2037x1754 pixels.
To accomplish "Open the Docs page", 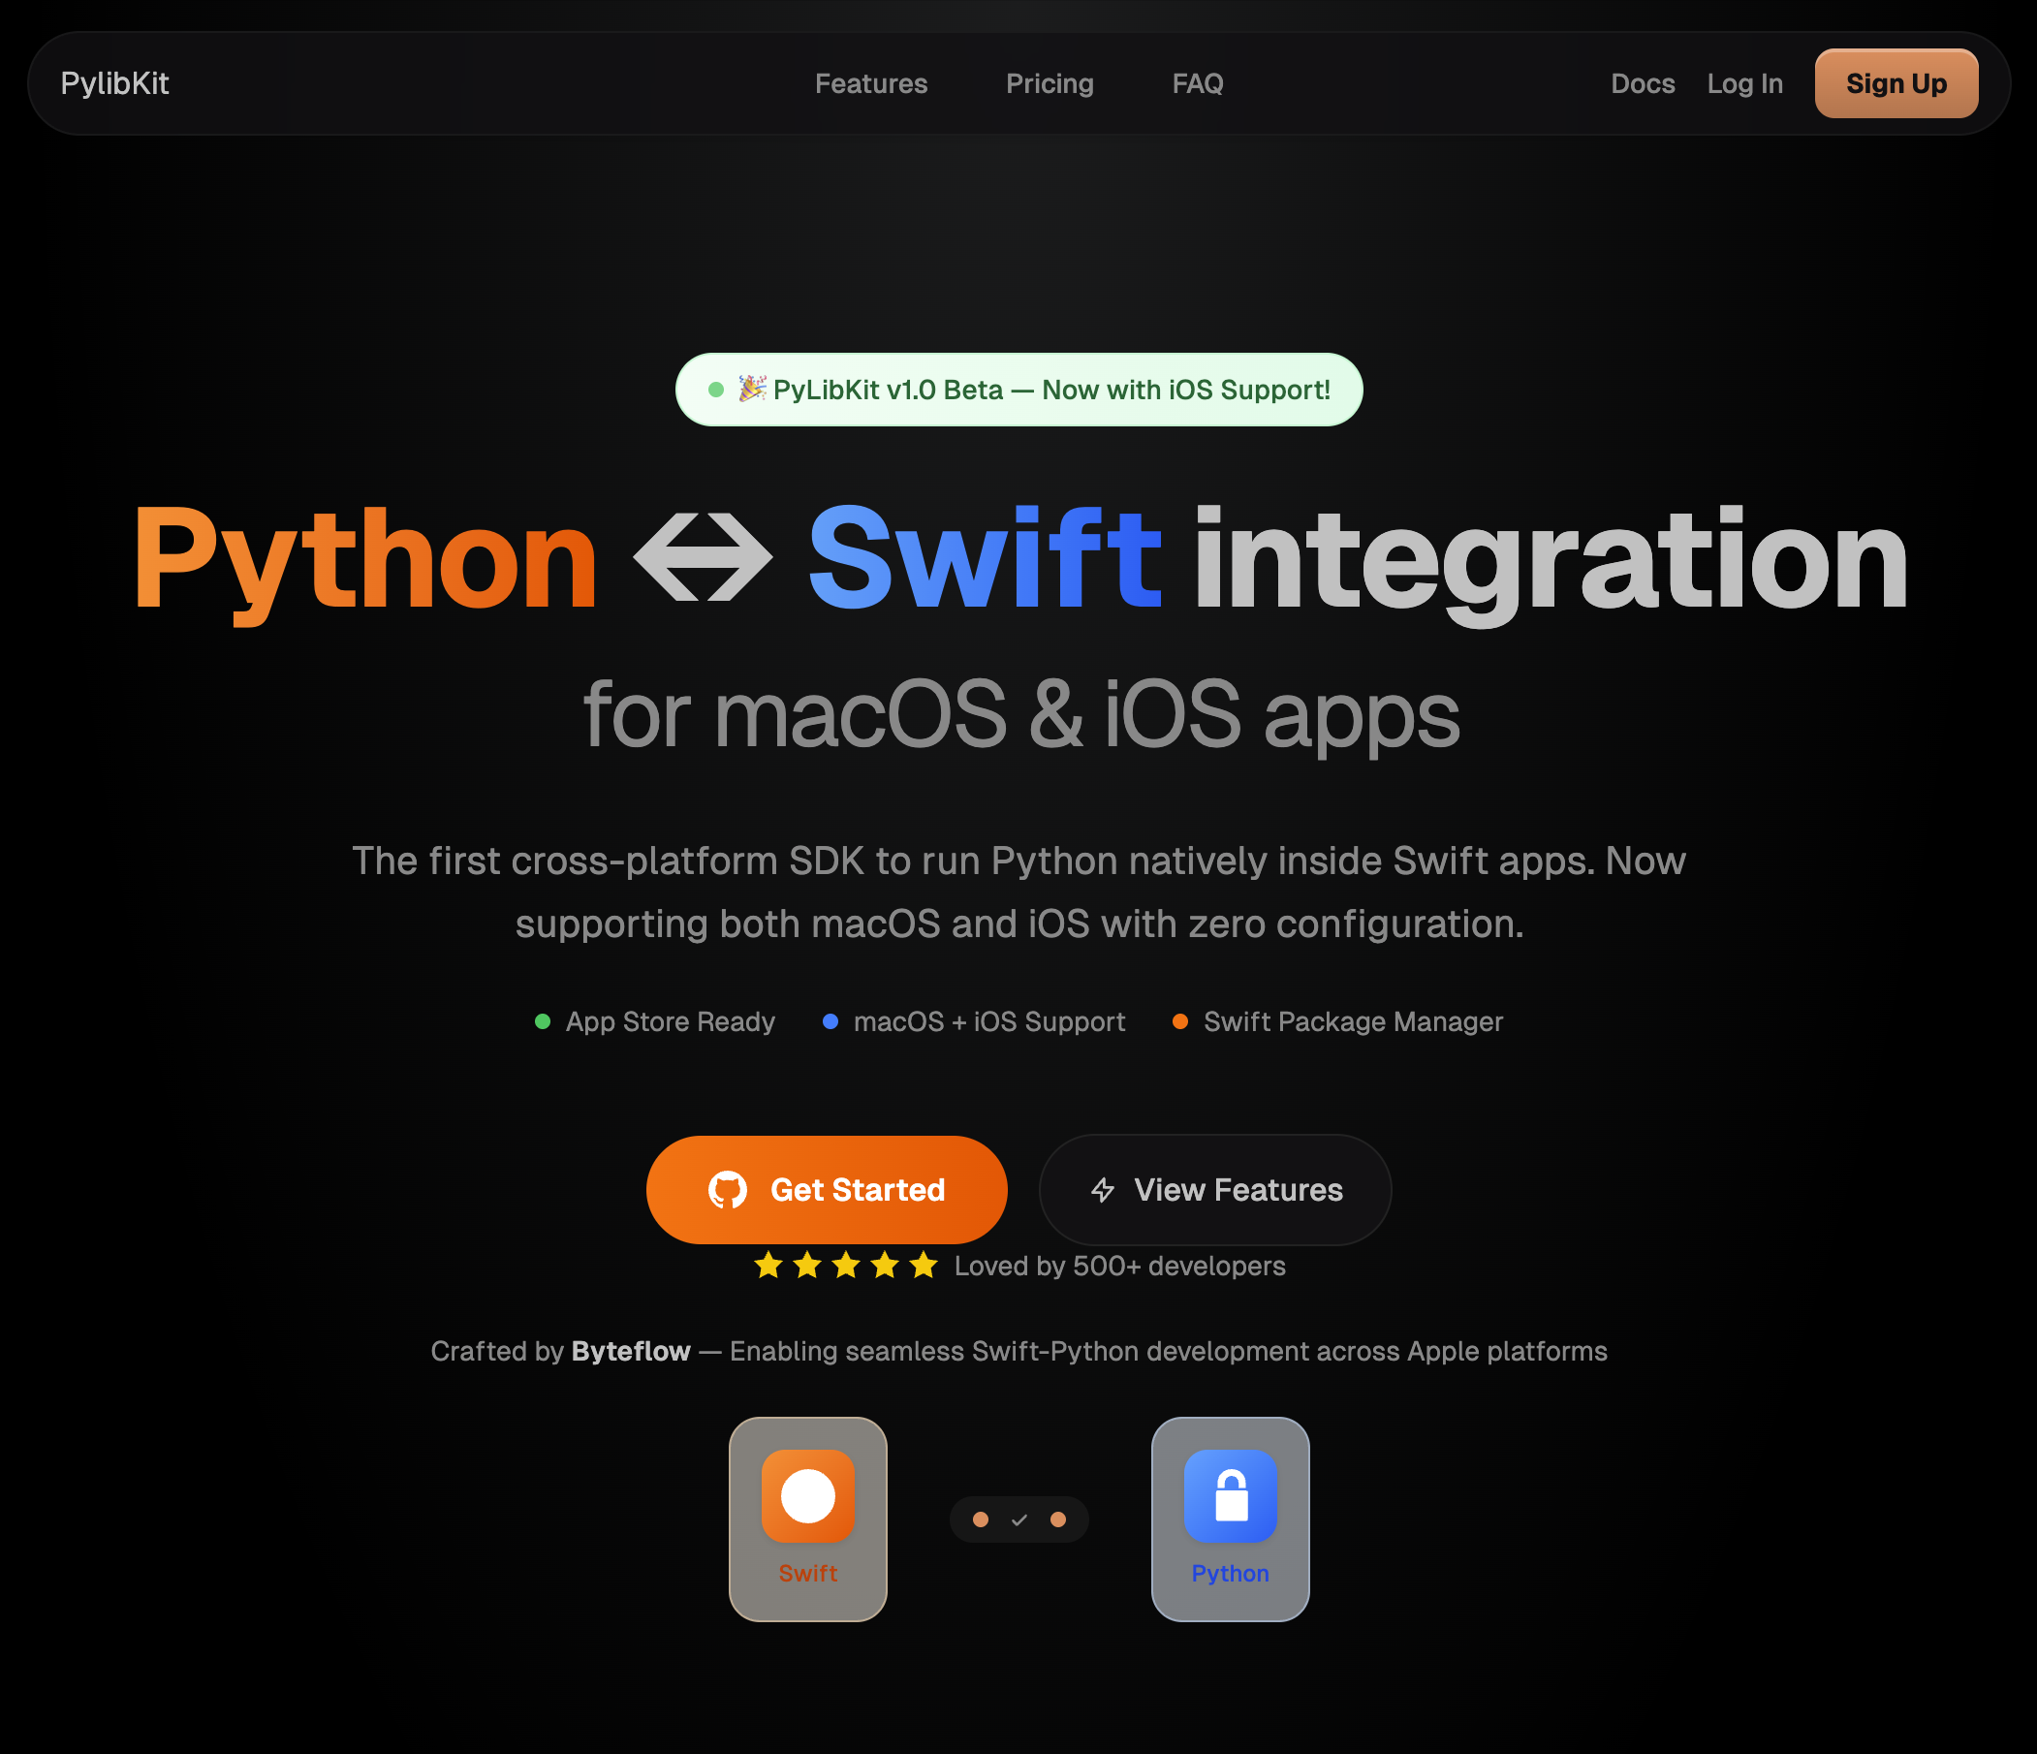I will coord(1643,83).
